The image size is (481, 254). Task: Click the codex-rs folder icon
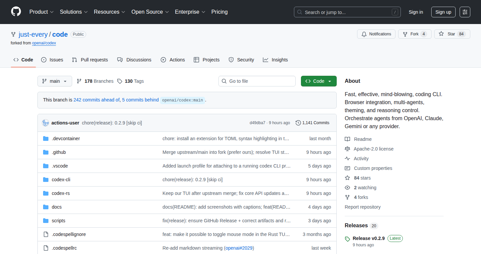[46, 193]
